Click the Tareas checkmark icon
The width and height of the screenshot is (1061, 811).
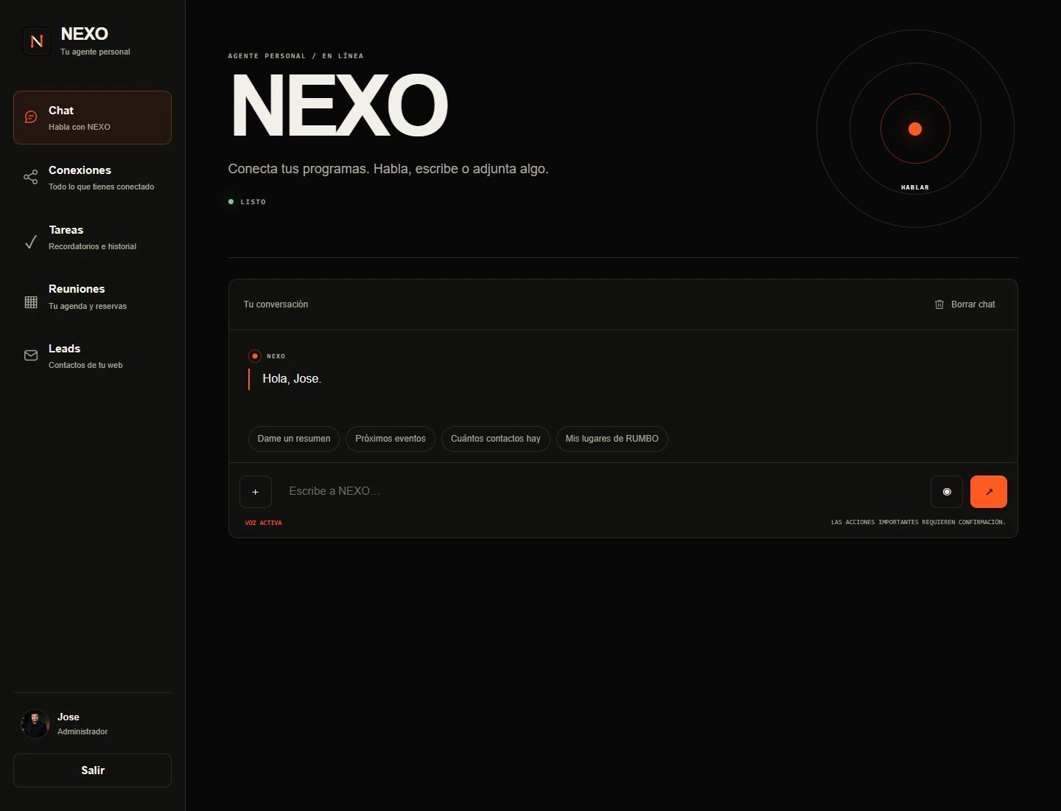coord(31,242)
